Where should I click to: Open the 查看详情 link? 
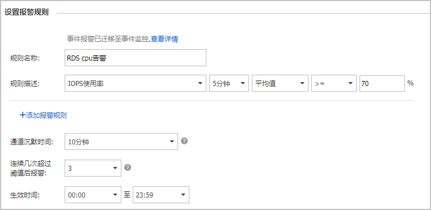coord(164,39)
